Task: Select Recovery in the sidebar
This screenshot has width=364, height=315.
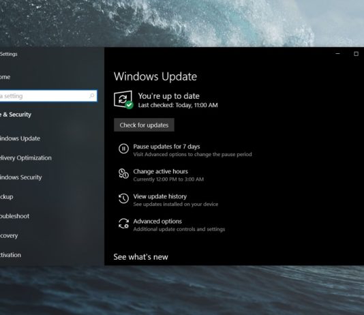Action: pos(9,236)
